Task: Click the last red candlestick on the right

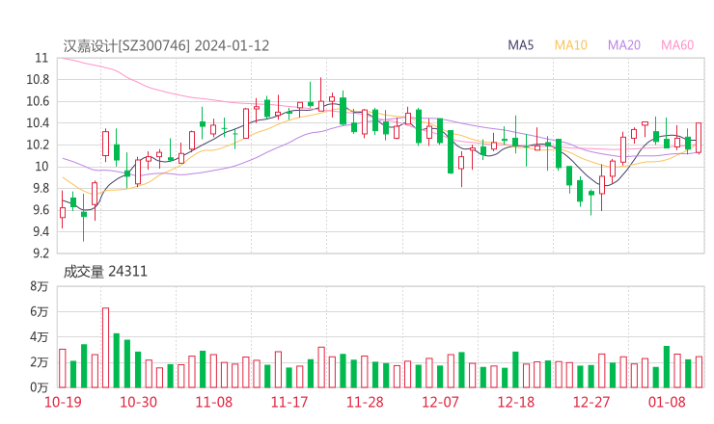Action: [699, 138]
